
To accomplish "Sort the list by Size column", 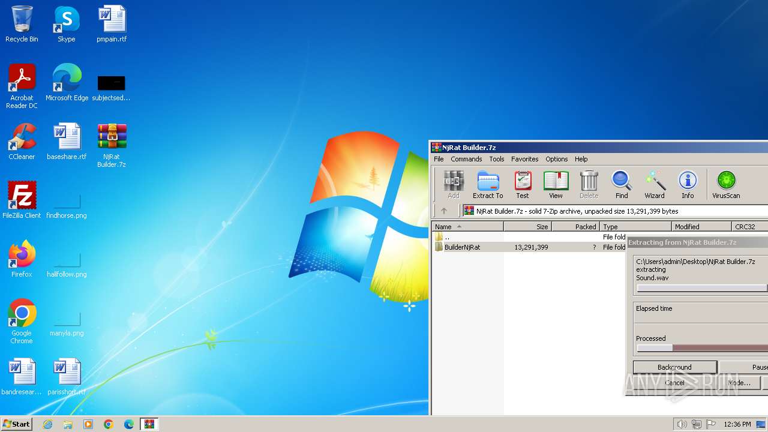I will 527,227.
